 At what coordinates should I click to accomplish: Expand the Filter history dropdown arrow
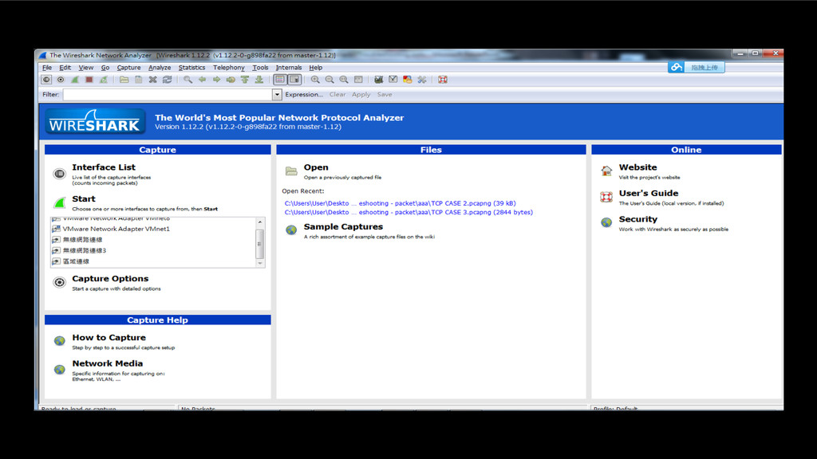(277, 95)
